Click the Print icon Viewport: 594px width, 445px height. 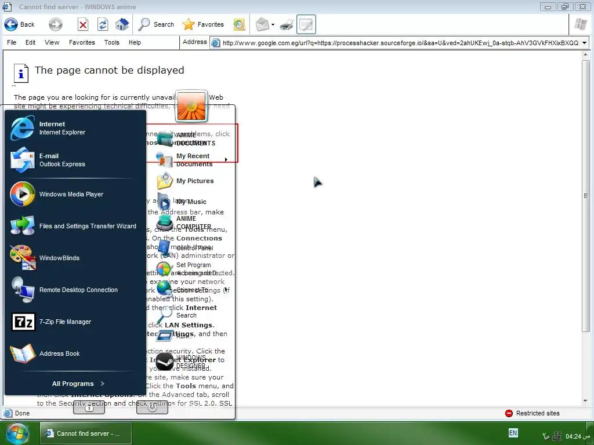287,25
